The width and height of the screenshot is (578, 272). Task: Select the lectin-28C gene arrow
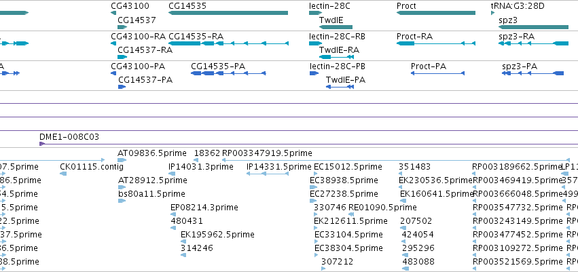(316, 14)
